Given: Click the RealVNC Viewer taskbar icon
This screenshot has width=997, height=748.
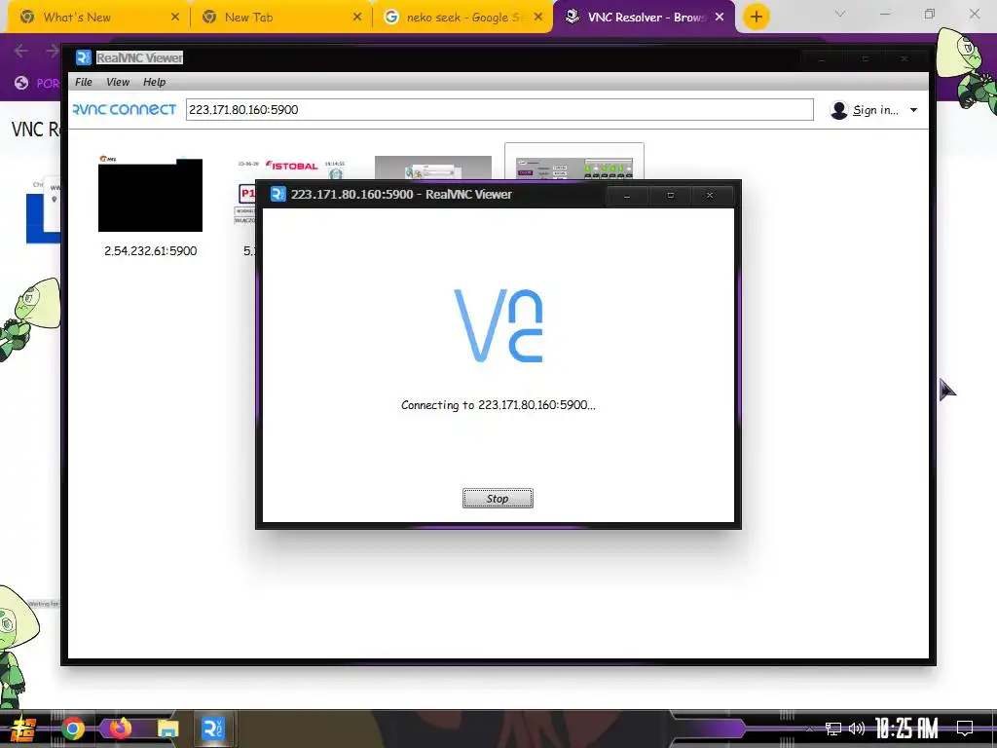Looking at the screenshot, I should coord(212,729).
